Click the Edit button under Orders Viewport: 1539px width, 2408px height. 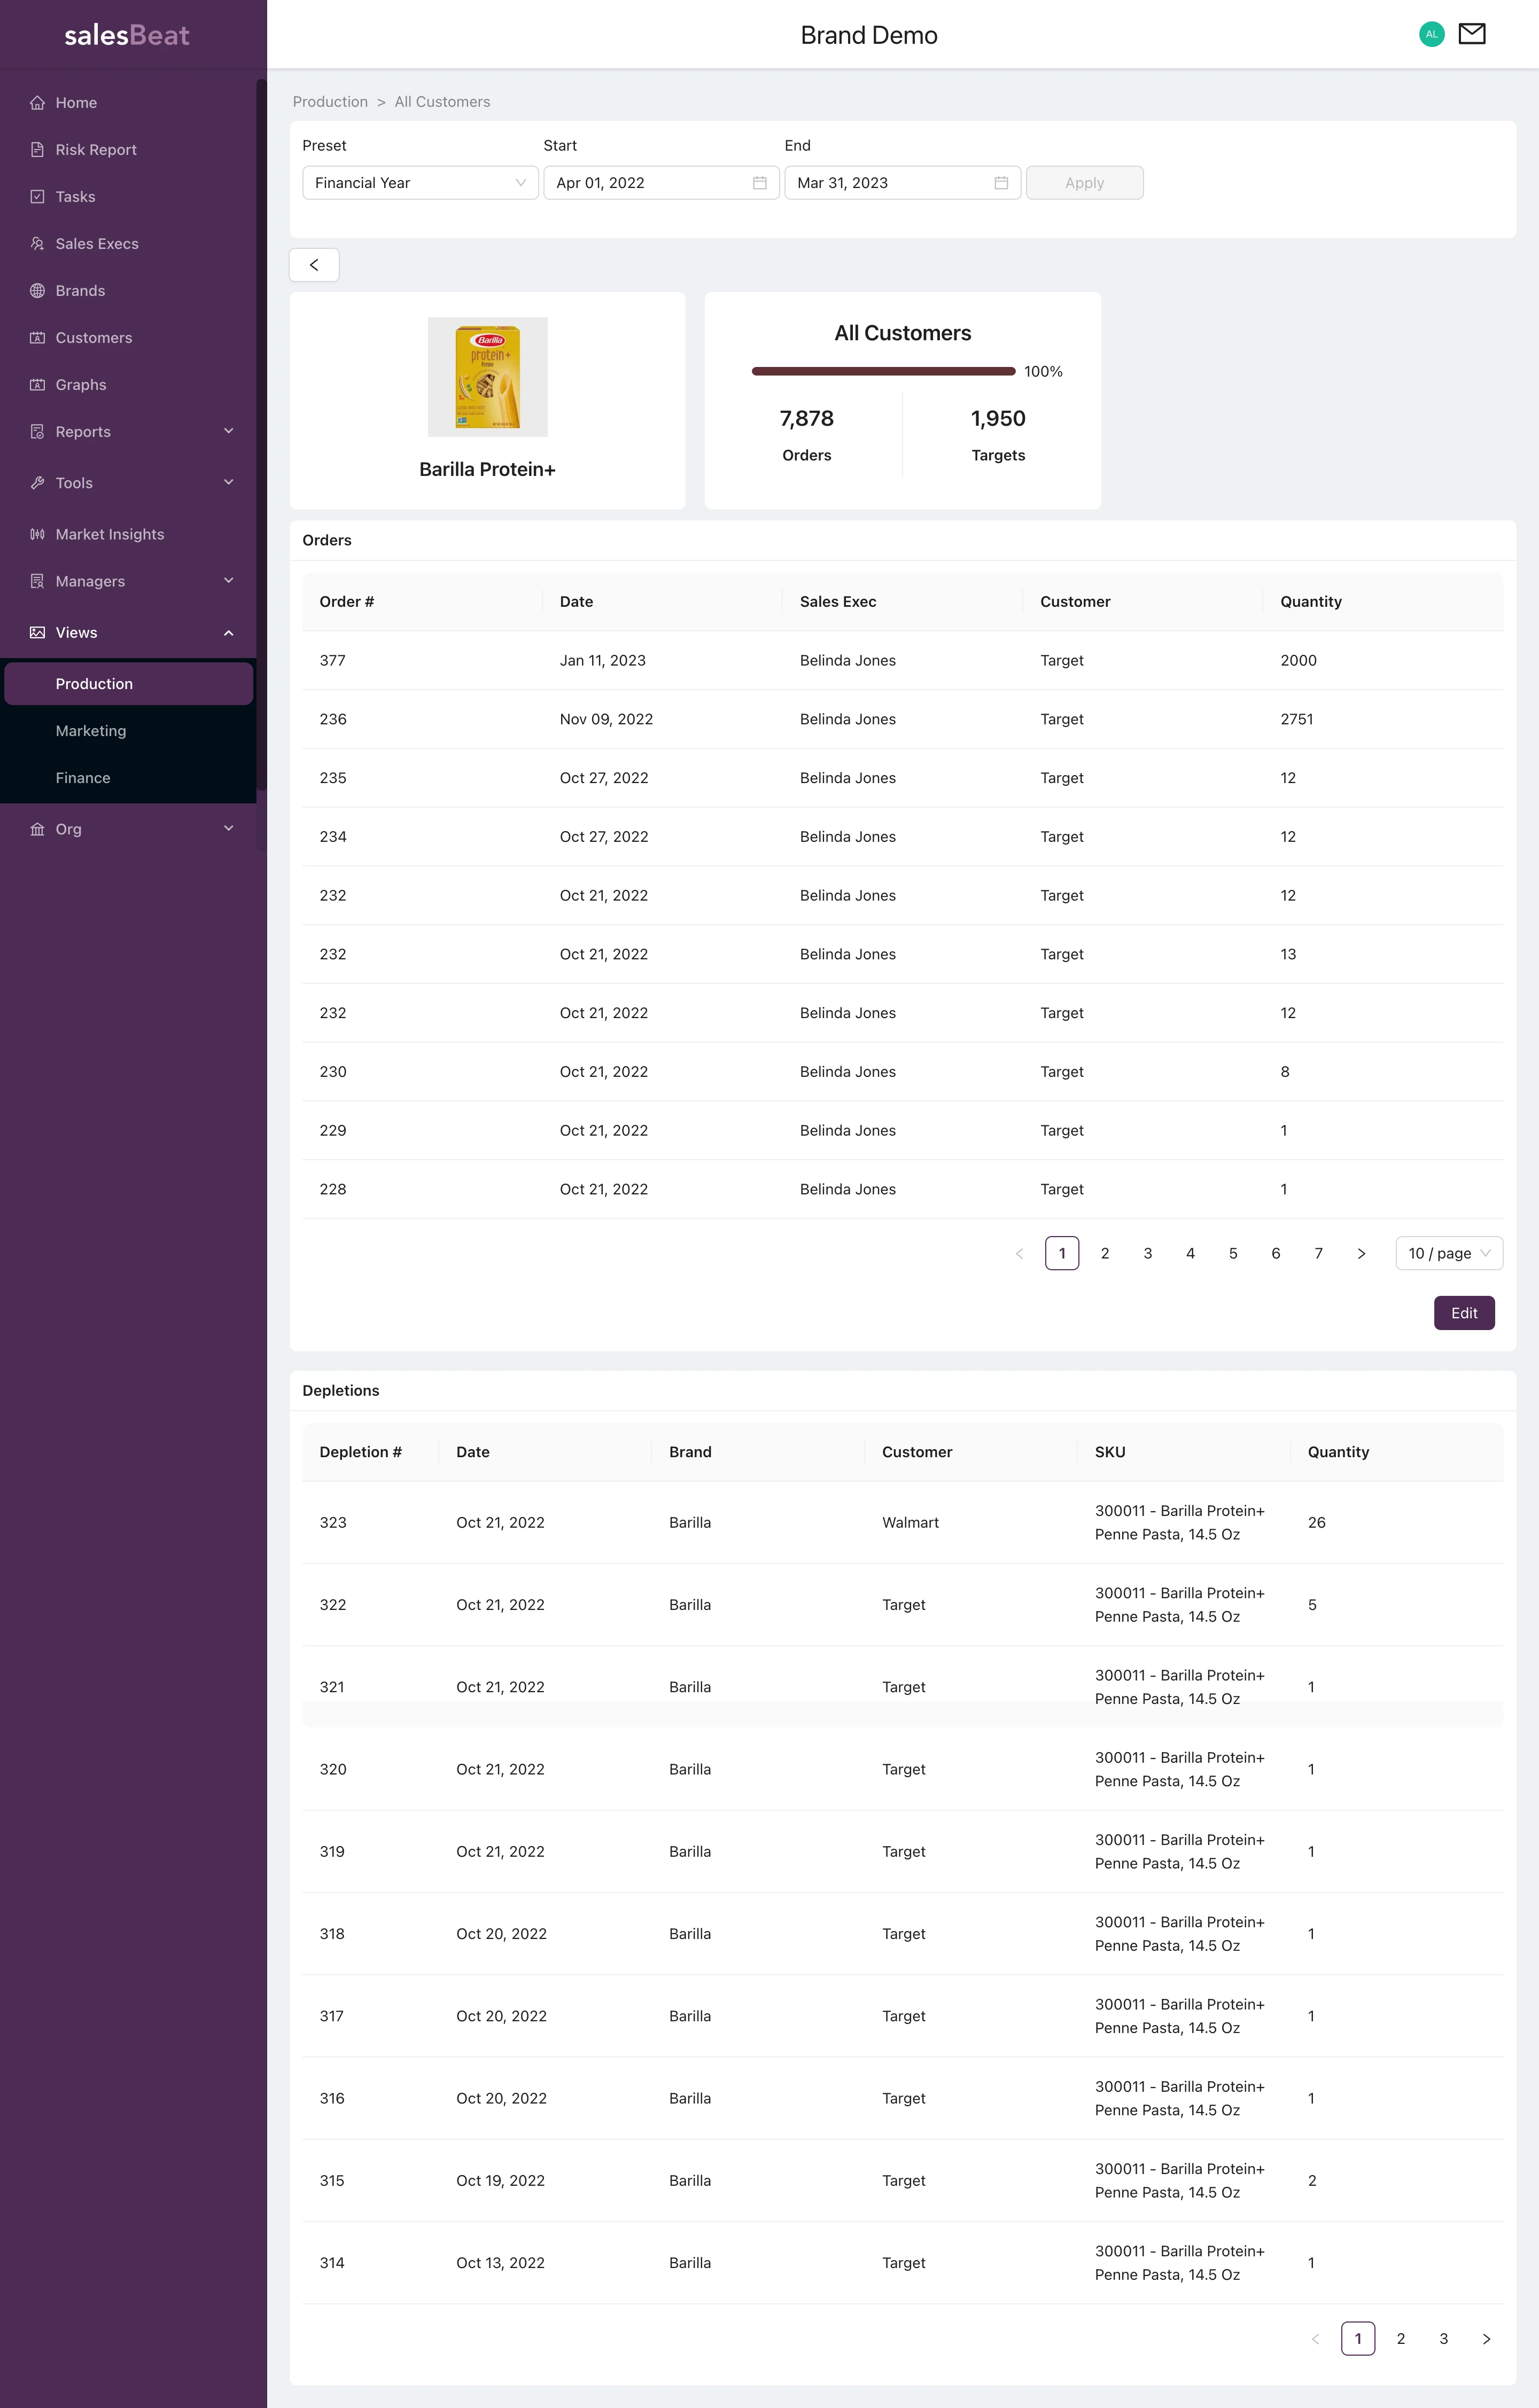(x=1463, y=1313)
